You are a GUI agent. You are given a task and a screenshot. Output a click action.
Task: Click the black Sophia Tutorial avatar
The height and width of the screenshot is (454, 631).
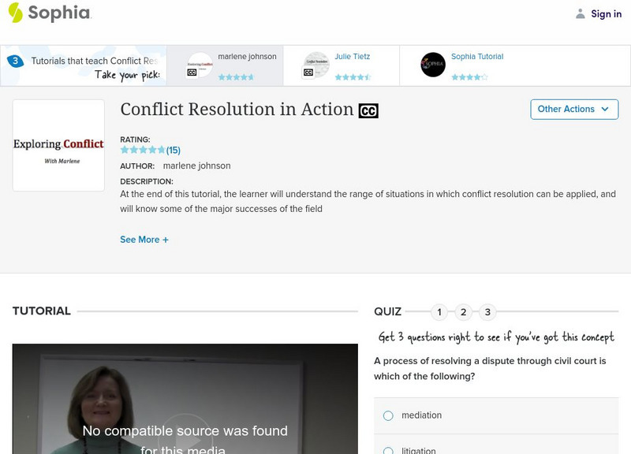pos(433,65)
